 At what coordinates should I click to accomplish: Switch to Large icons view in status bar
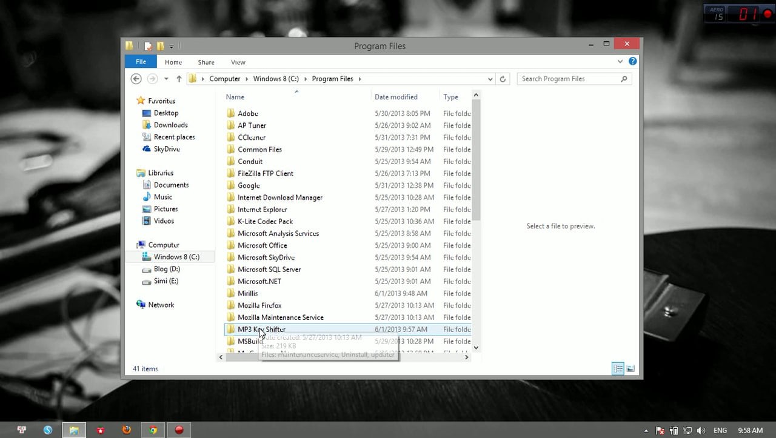[x=630, y=369]
